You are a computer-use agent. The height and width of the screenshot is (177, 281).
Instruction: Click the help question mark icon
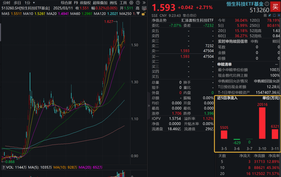(x=138, y=3)
